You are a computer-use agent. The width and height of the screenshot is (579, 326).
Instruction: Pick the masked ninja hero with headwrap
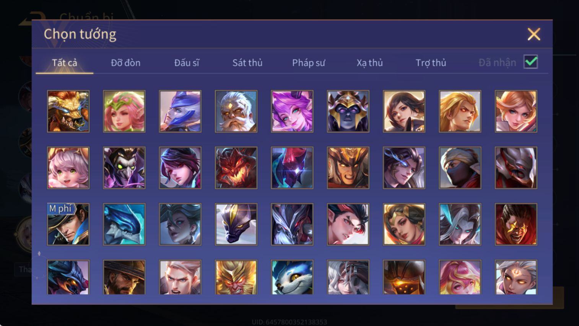click(460, 168)
